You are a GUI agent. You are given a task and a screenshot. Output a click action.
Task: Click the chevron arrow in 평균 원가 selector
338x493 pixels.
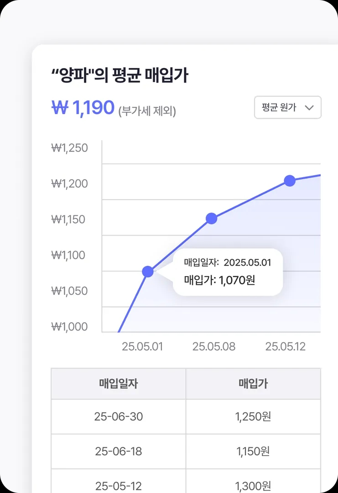[309, 108]
